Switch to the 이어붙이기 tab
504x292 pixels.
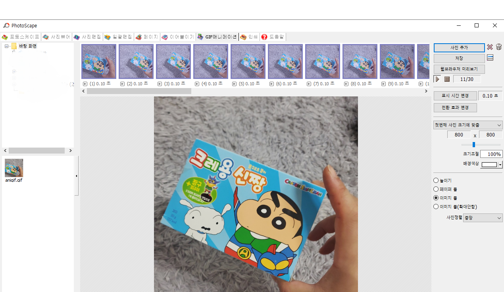pos(178,37)
